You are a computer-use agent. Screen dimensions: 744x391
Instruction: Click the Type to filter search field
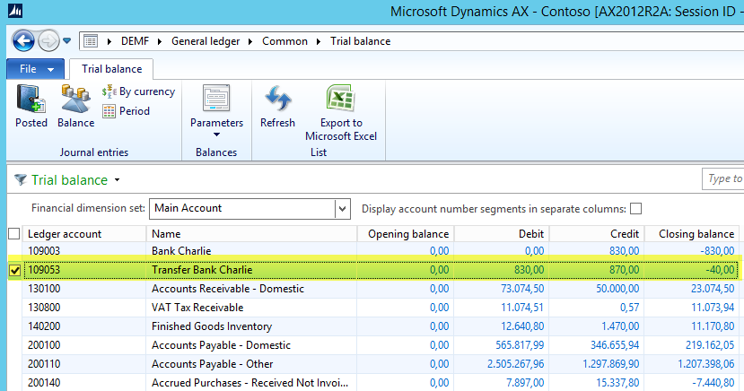[x=723, y=179]
